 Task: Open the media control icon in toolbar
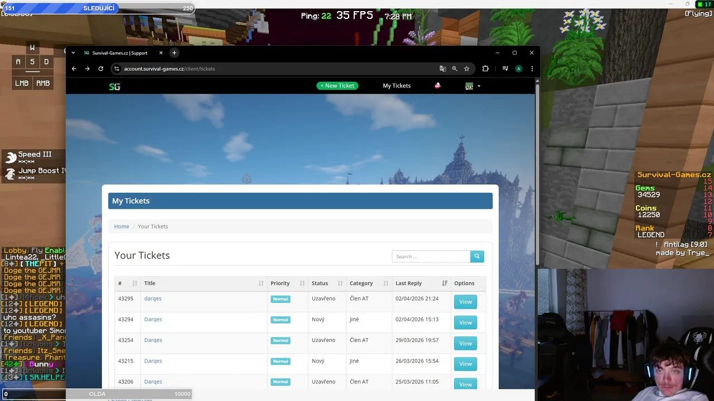coord(505,69)
